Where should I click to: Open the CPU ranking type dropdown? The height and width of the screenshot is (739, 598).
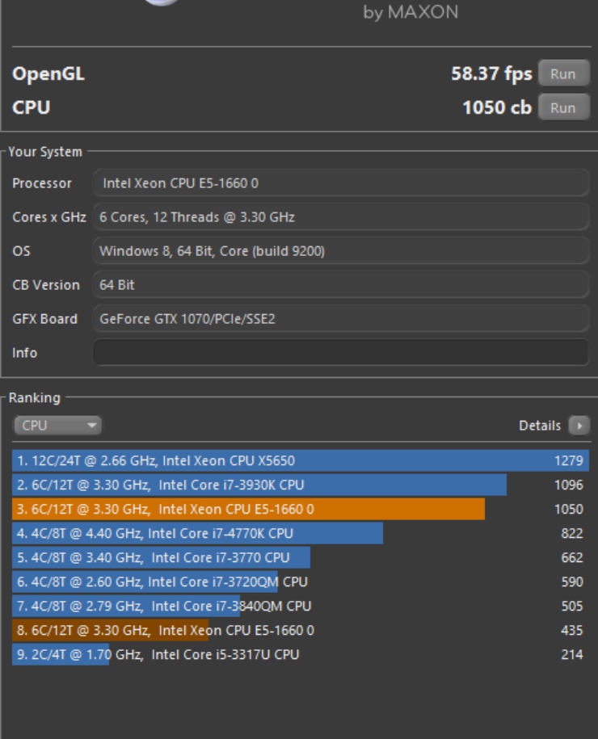pos(57,426)
